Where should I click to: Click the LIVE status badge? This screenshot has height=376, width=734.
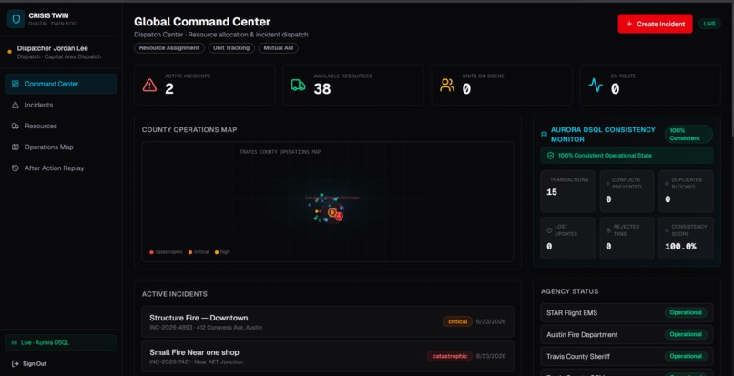coord(709,24)
